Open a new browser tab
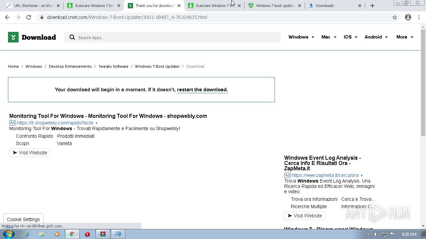Viewport: 426px width, 239px height. [372, 6]
